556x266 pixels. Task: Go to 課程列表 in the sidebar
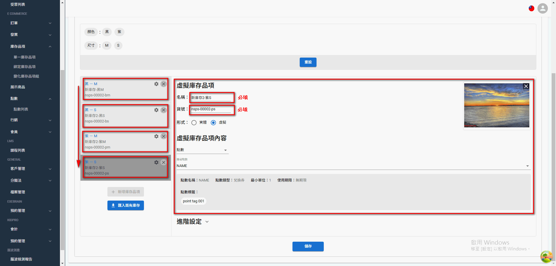pyautogui.click(x=18, y=151)
